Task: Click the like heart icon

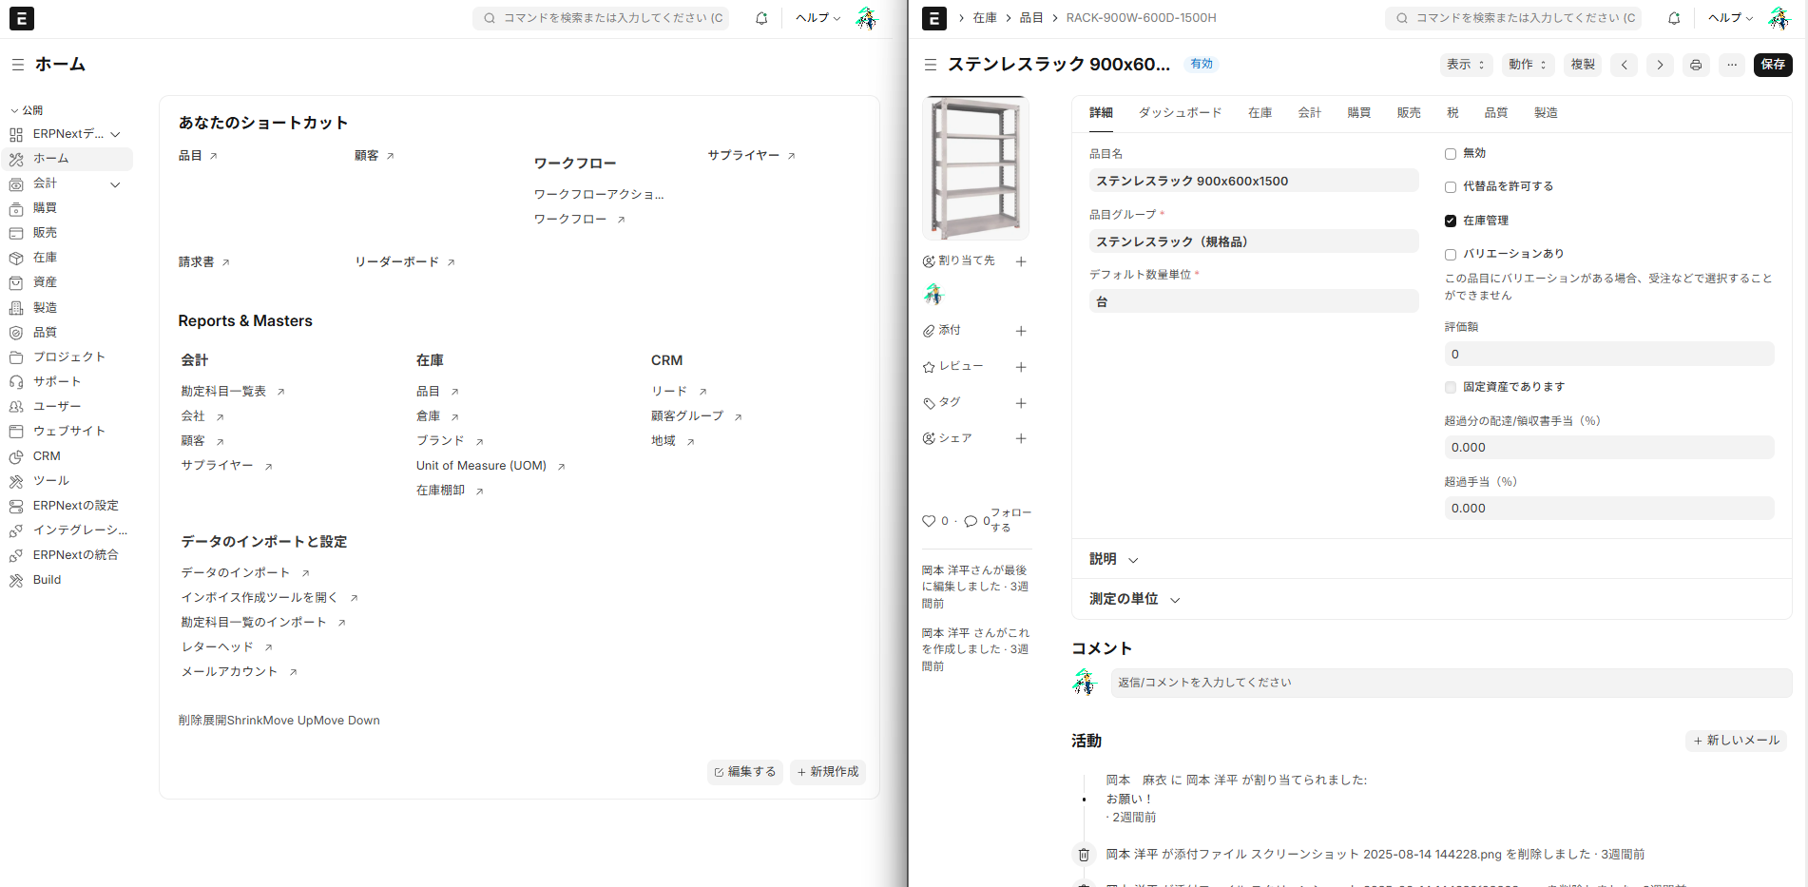Action: [929, 521]
